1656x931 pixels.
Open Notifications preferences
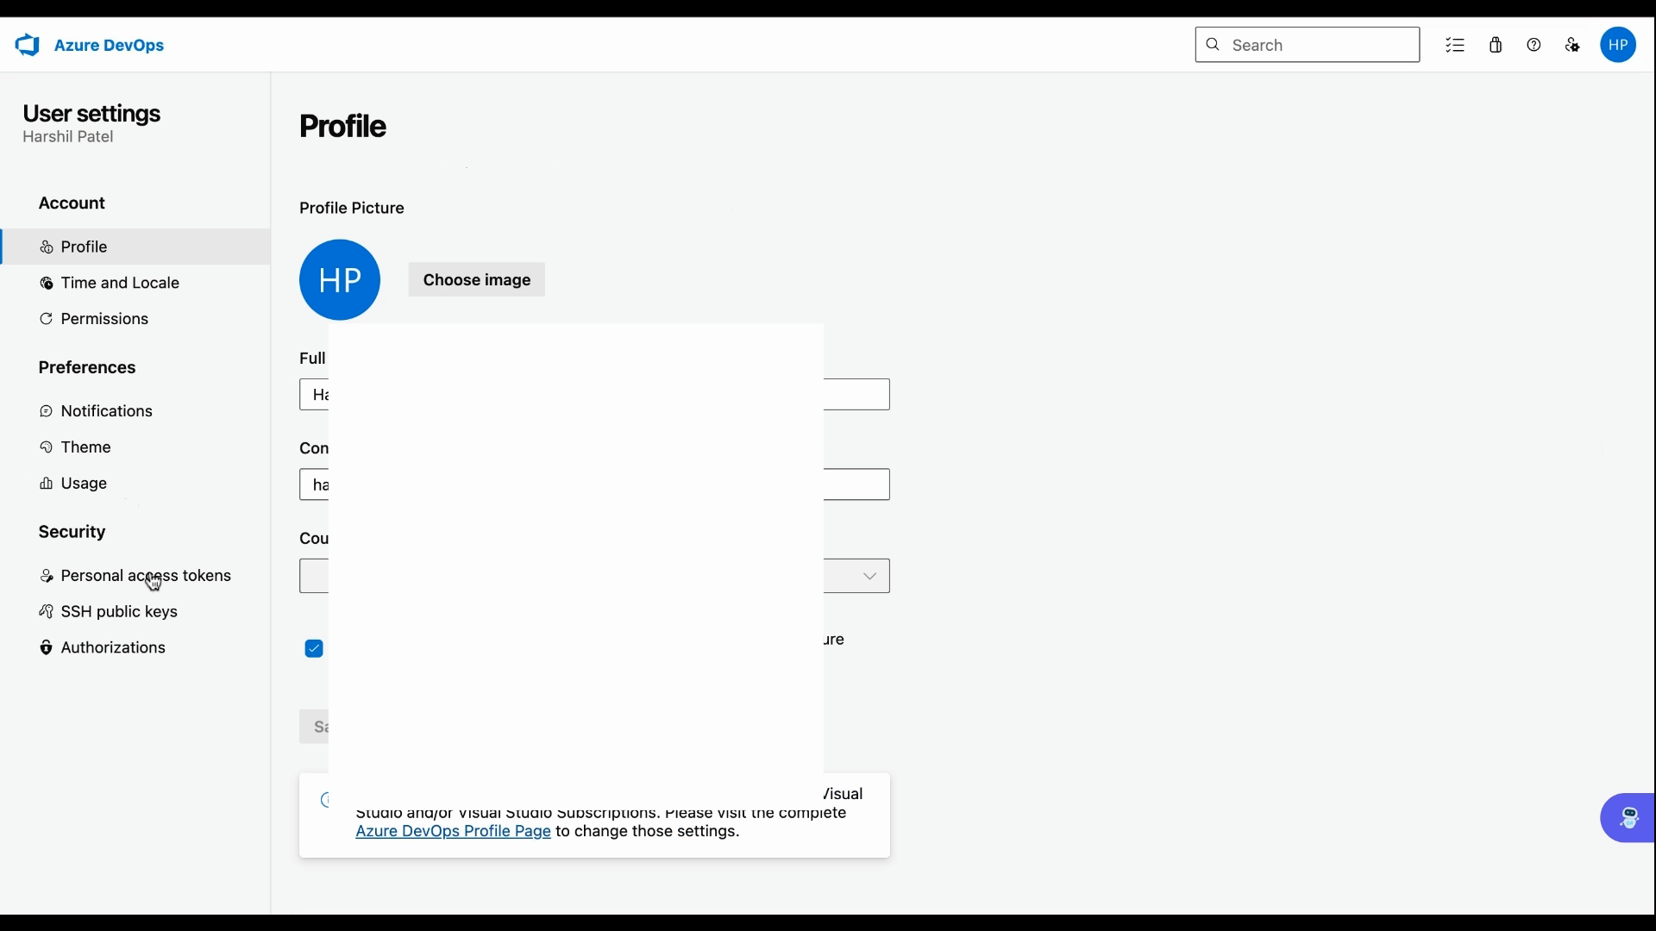106,411
